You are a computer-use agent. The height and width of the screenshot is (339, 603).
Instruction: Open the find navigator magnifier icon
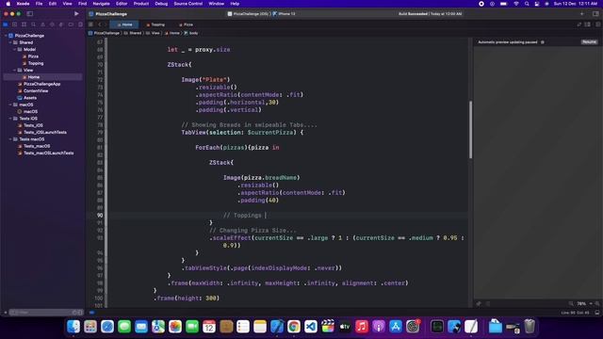(x=34, y=24)
